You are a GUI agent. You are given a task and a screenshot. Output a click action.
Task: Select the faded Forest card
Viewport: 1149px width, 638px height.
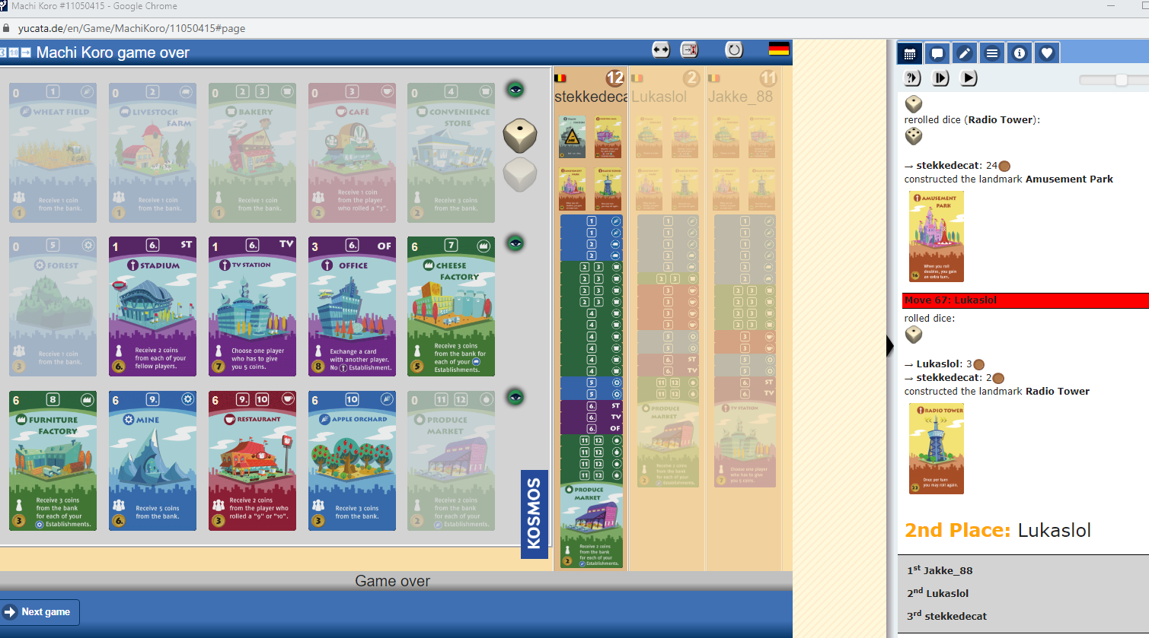(x=53, y=306)
